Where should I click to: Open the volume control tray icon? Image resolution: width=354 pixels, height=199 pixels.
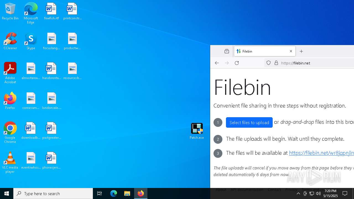point(318,193)
